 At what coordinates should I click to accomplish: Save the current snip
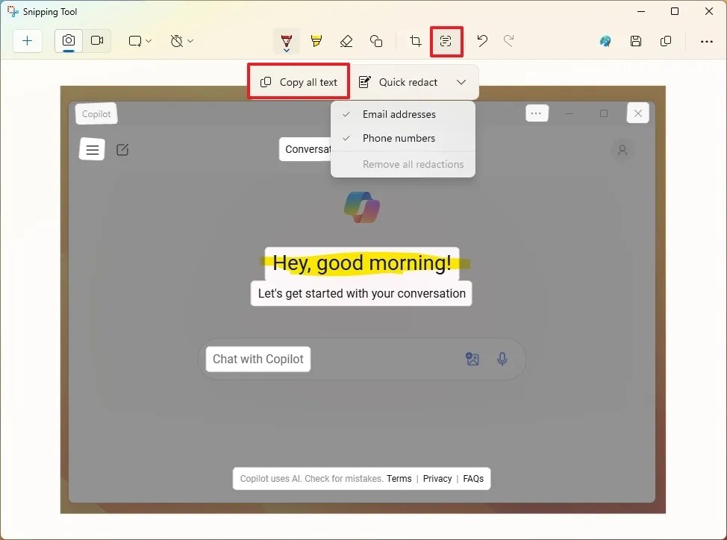tap(636, 41)
